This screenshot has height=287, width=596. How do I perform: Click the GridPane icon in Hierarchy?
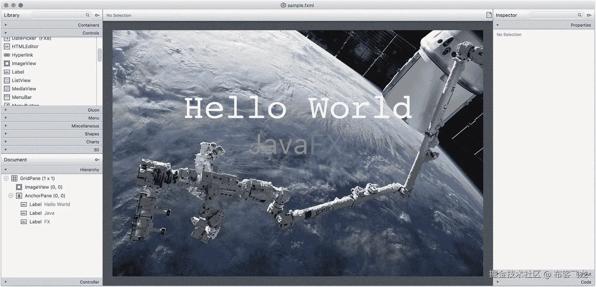(x=15, y=178)
